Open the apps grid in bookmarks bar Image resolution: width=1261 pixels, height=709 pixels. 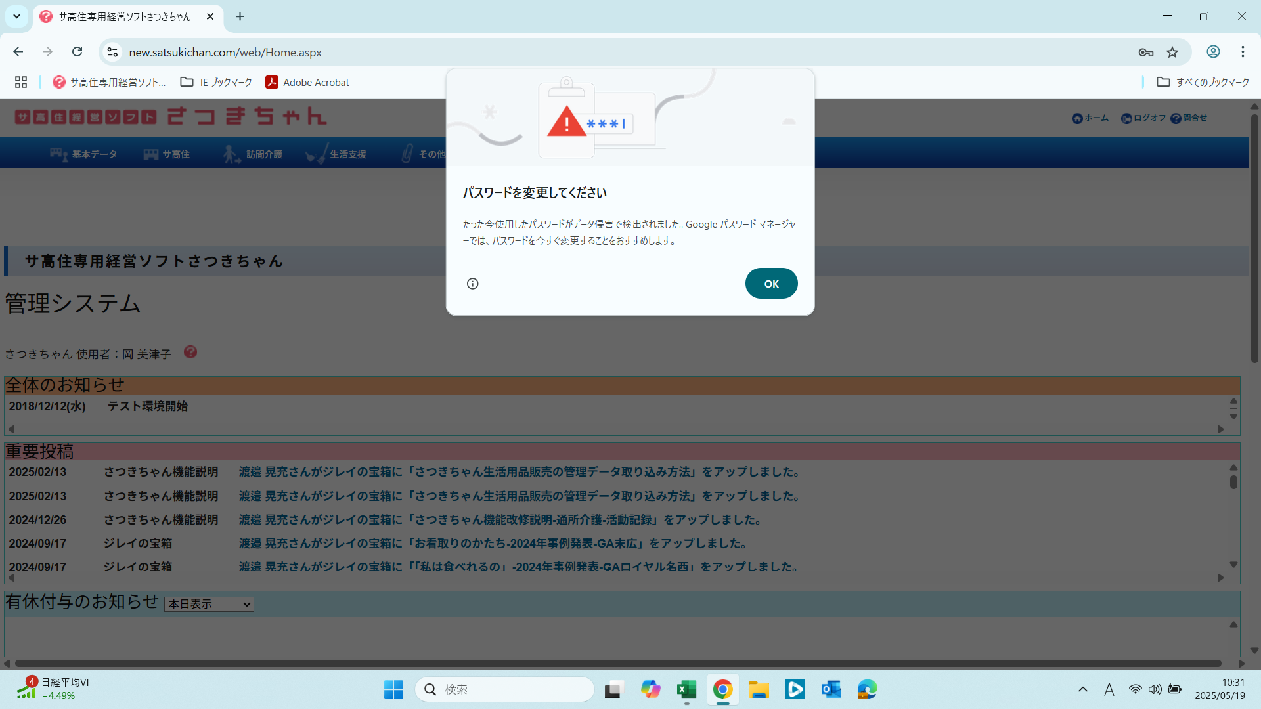click(x=21, y=82)
